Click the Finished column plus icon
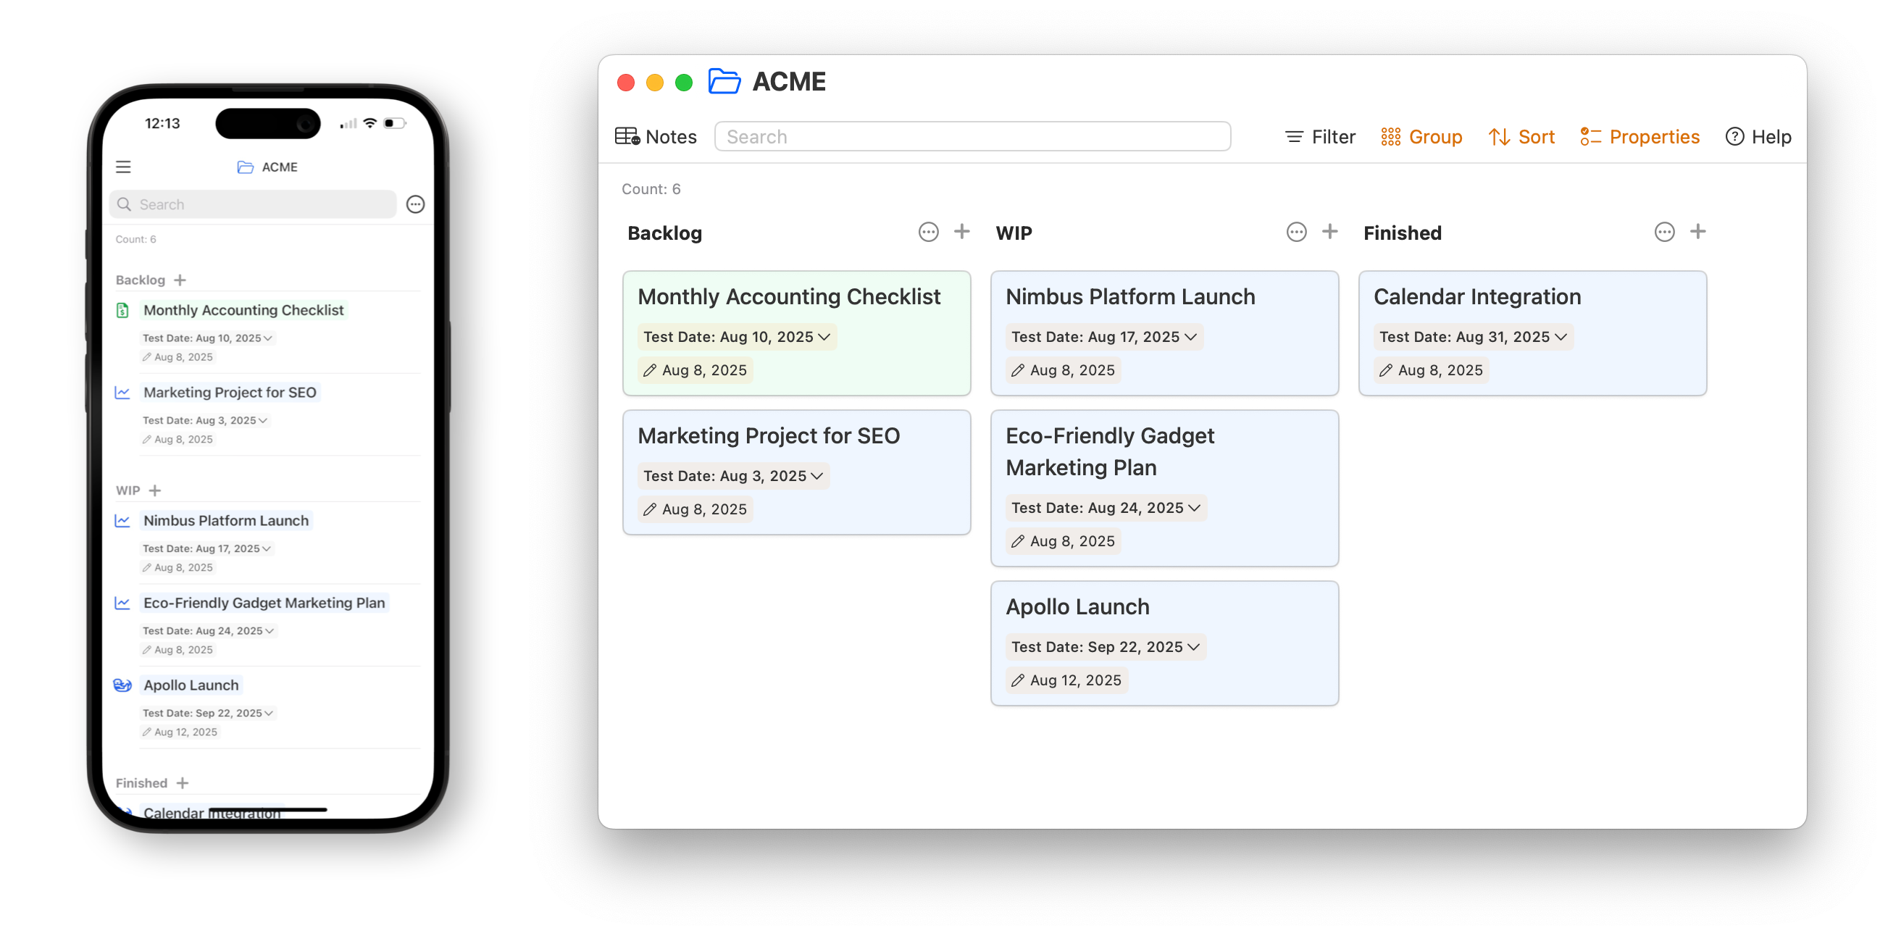1888x936 pixels. point(1697,233)
